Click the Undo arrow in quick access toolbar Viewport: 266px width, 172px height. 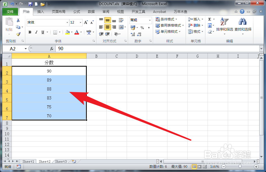(x=12, y=4)
